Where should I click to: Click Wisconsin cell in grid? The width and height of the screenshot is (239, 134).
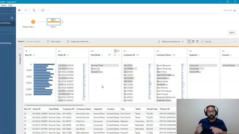(140, 121)
